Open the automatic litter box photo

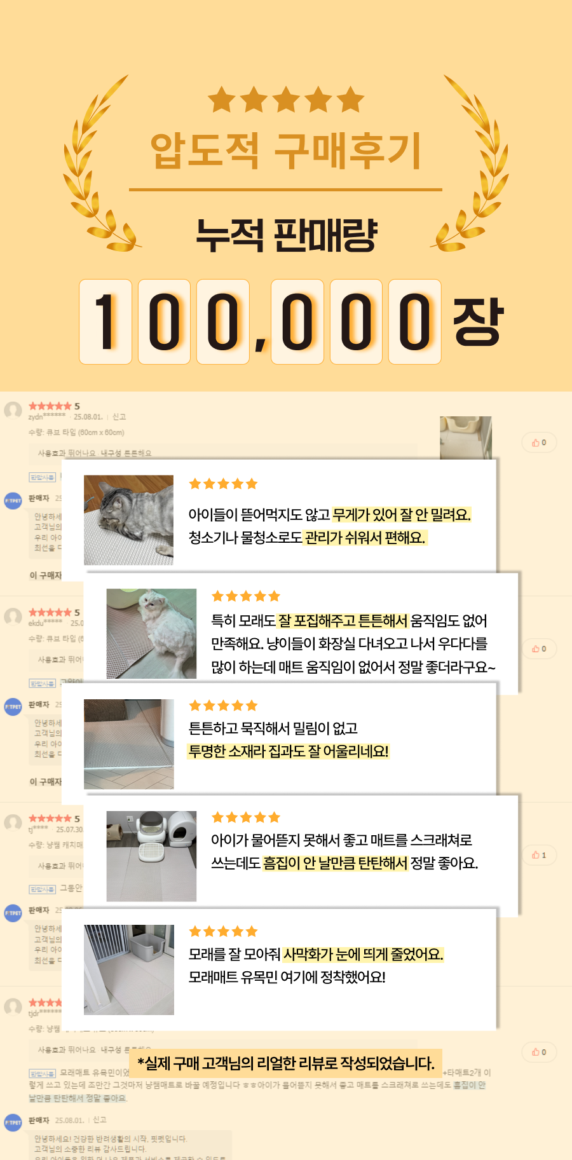[151, 856]
